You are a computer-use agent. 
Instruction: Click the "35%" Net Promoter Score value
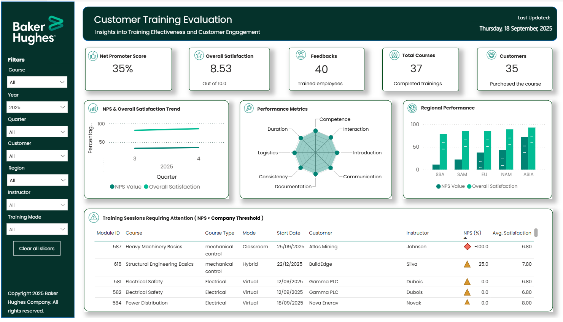coord(122,69)
